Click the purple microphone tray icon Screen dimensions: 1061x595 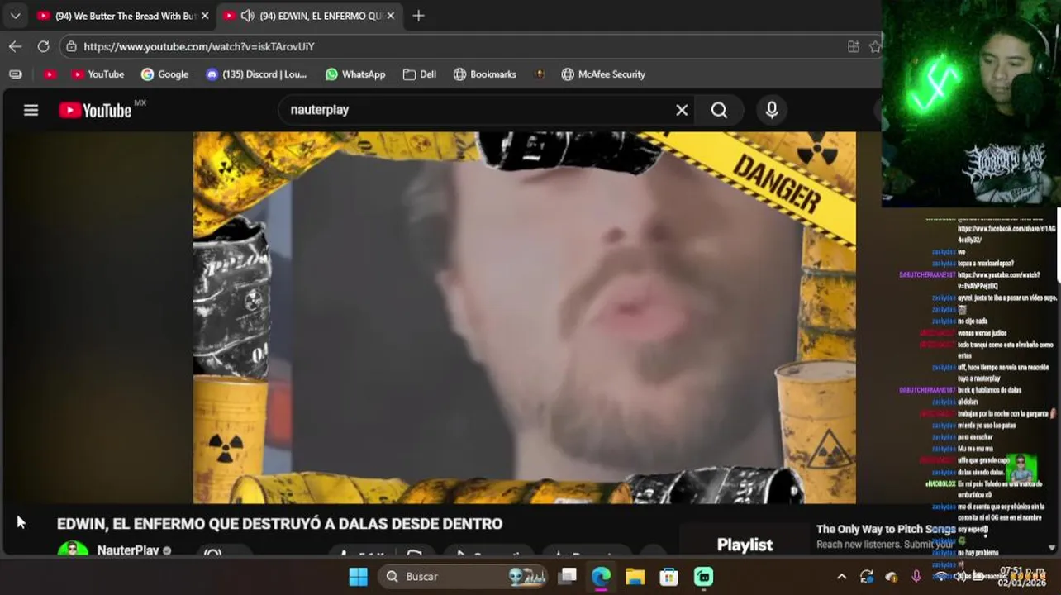point(916,576)
